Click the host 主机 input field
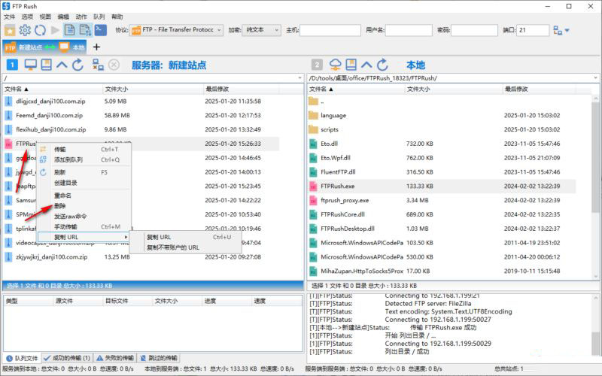 (x=330, y=30)
